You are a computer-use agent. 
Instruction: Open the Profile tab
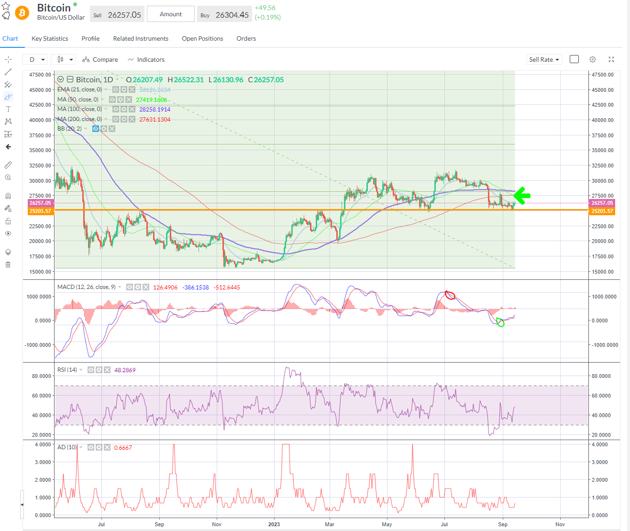(x=90, y=39)
